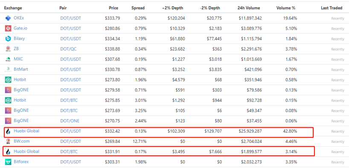This screenshot has width=349, height=168.
Task: Click the ZB exchange logo icon
Action: point(8,49)
